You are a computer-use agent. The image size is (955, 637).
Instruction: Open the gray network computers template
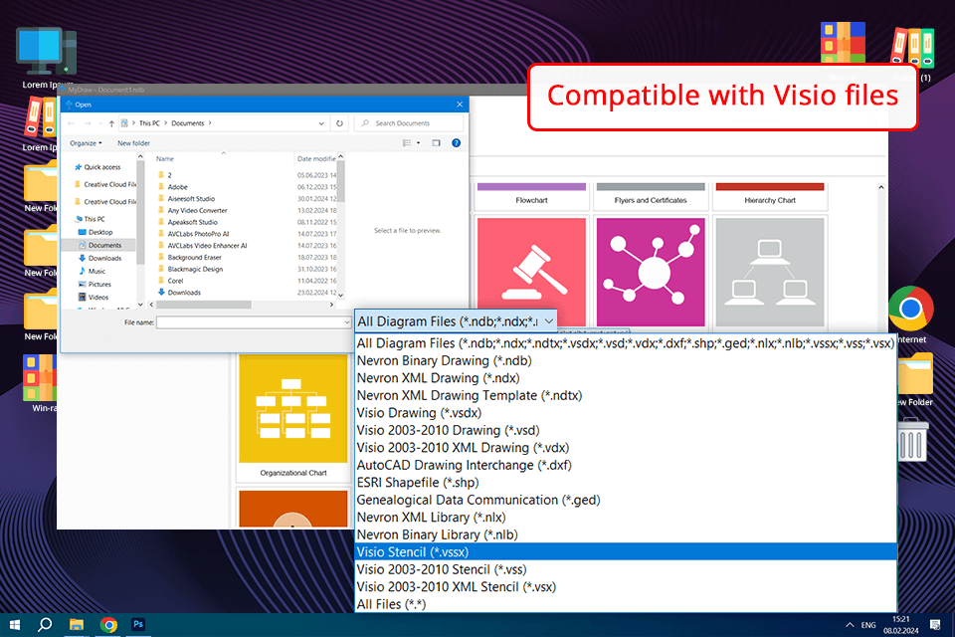pos(770,272)
